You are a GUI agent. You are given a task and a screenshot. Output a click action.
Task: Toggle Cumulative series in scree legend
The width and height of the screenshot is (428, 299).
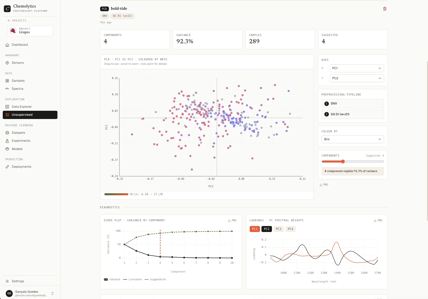pos(132,279)
